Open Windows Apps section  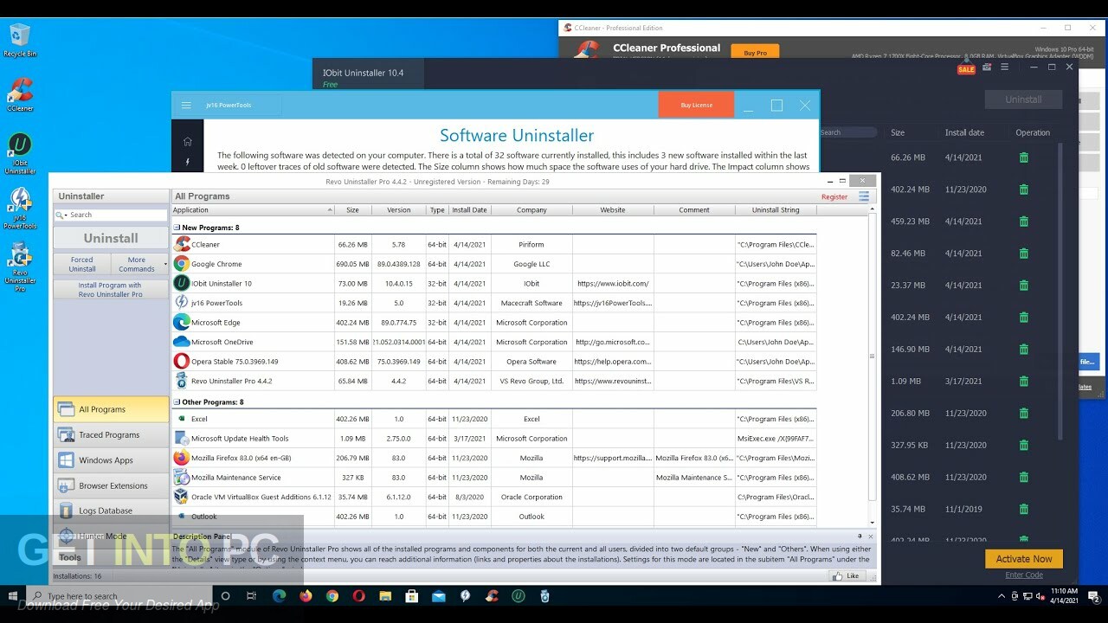pyautogui.click(x=111, y=460)
